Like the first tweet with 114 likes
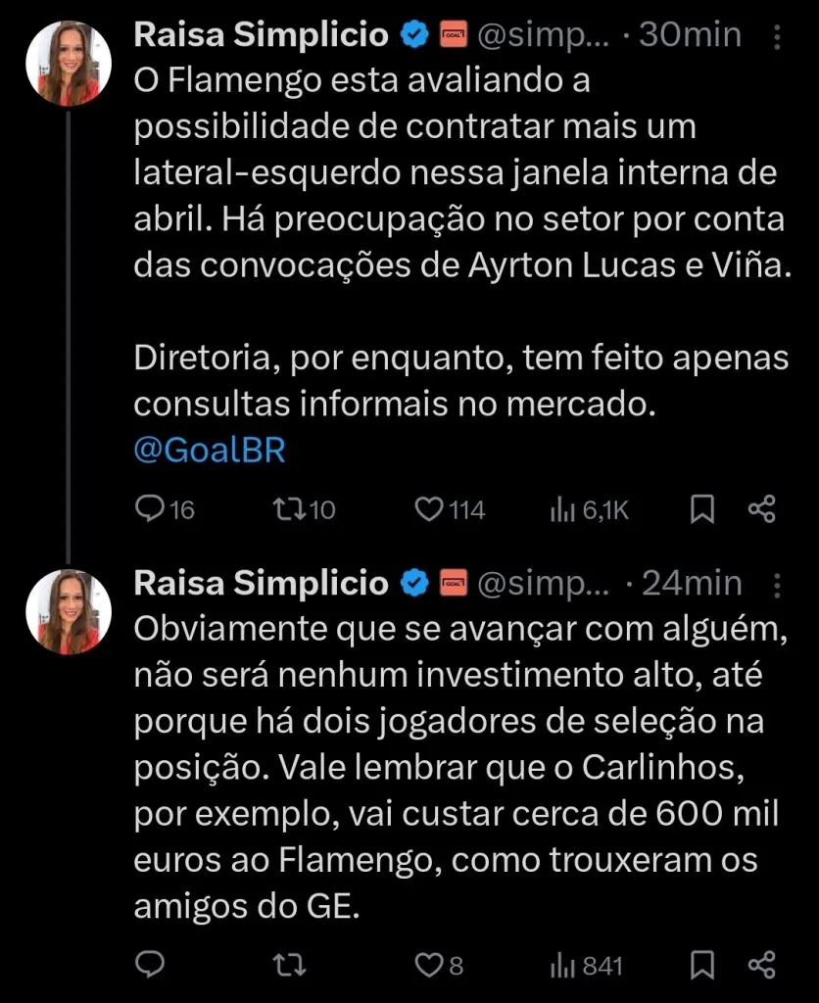Viewport: 819px width, 1003px height. (428, 509)
